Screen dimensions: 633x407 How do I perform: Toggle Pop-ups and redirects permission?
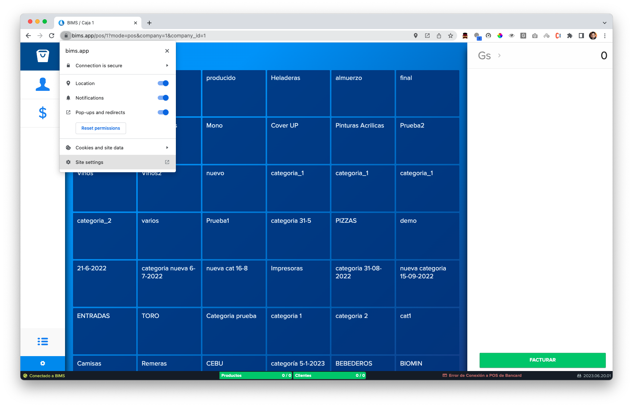coord(163,112)
